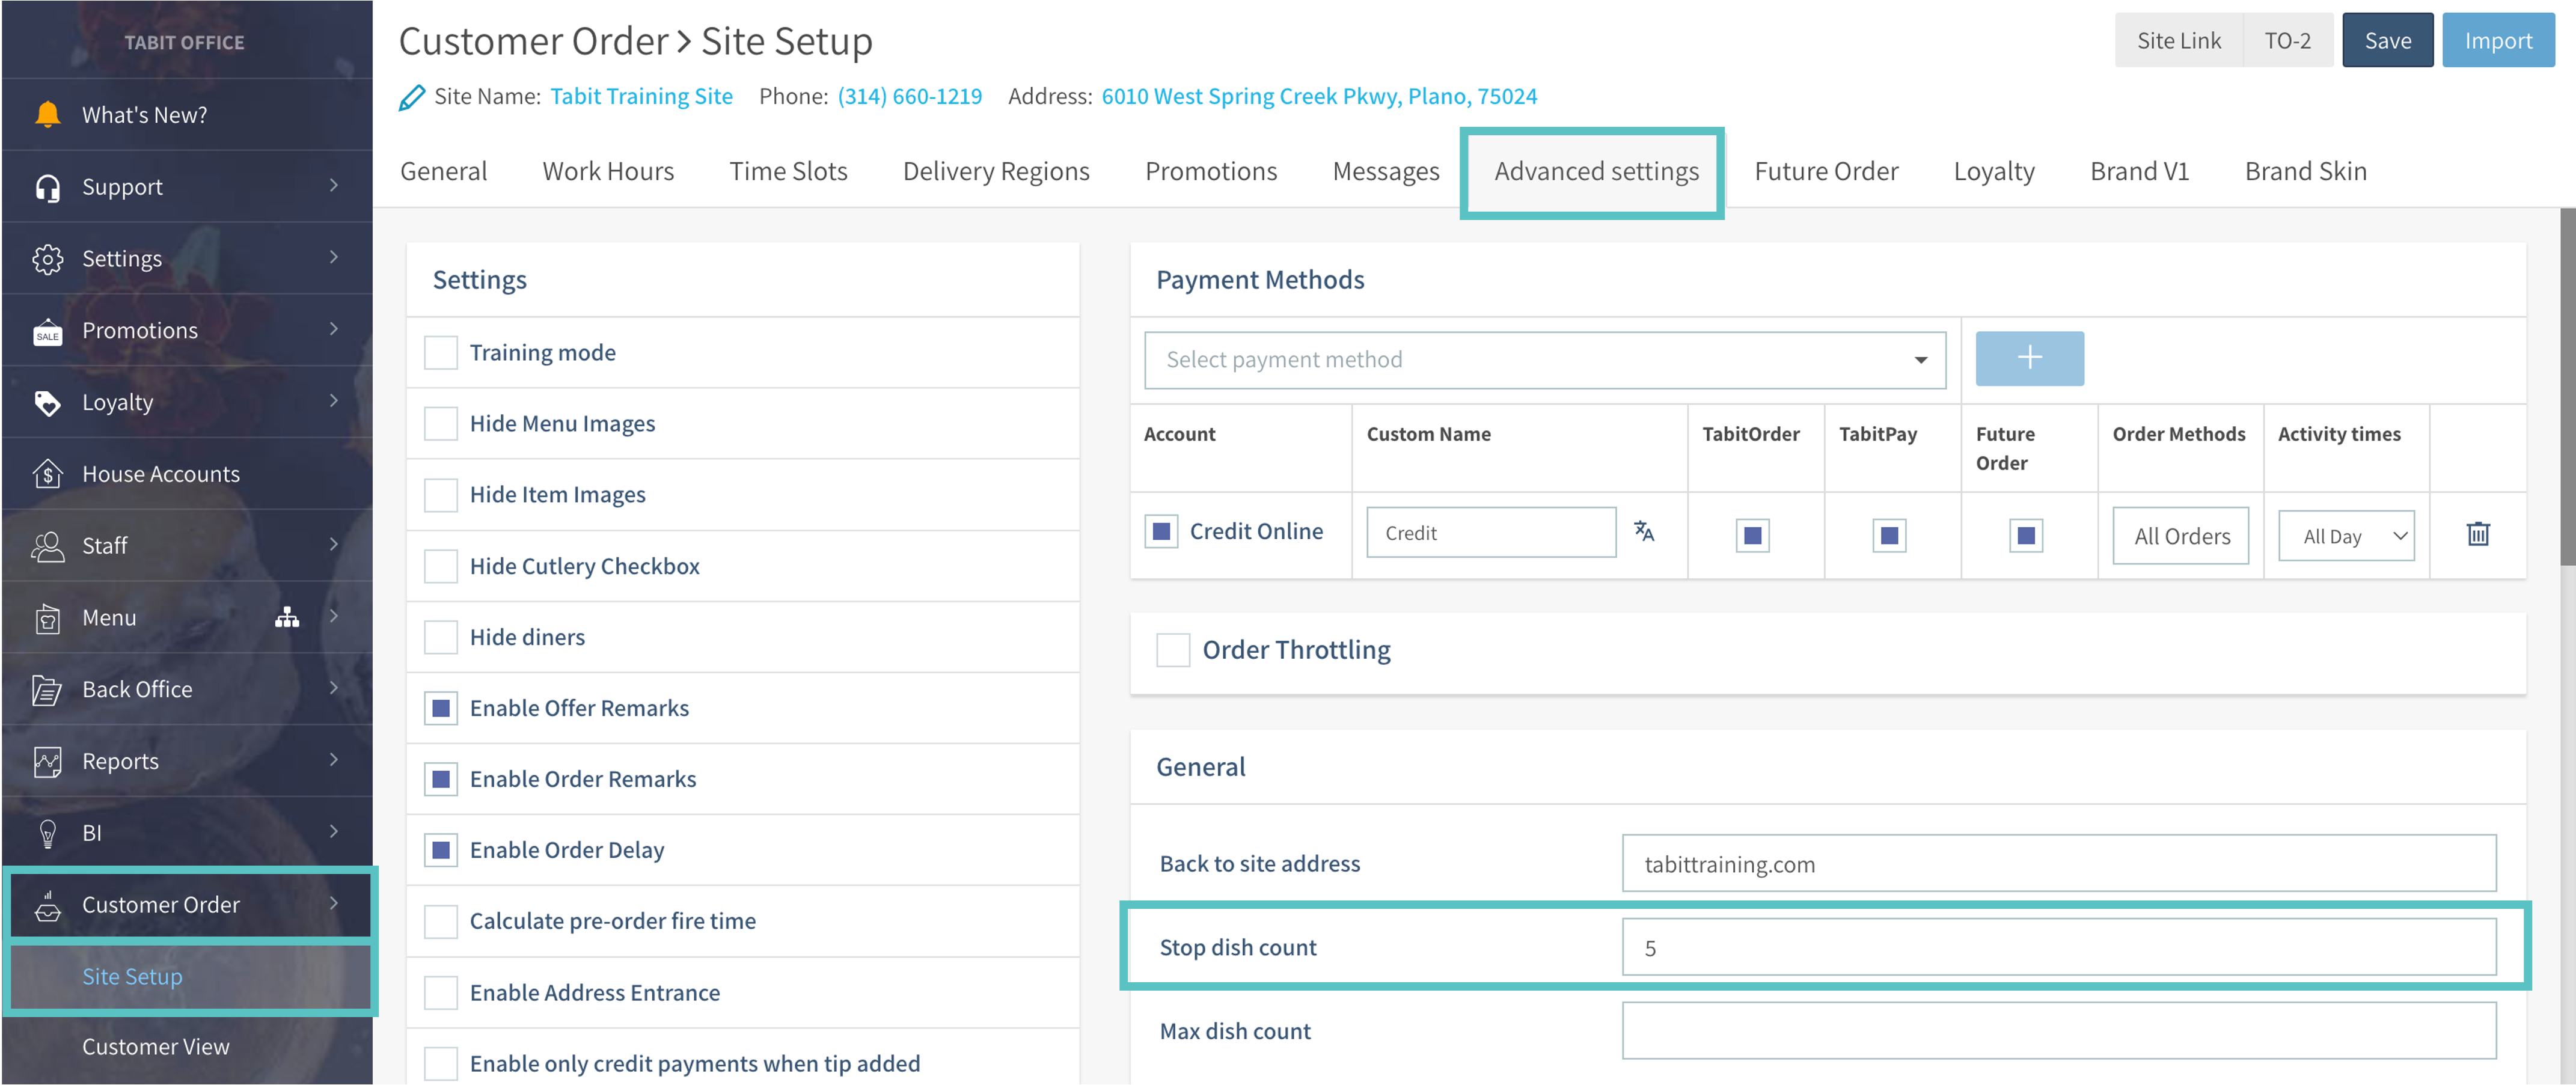2576x1085 pixels.
Task: Uncheck Enable Order Delay
Action: pos(441,850)
